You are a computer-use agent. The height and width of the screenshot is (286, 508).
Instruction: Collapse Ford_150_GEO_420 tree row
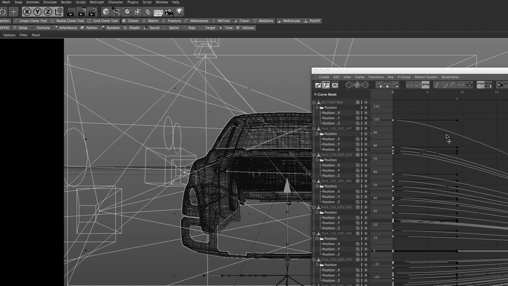click(x=314, y=207)
